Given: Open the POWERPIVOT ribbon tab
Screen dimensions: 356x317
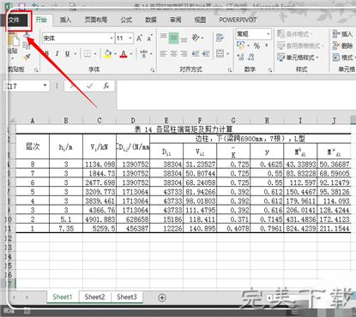Looking at the screenshot, I should (x=238, y=20).
